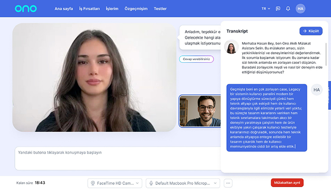Go to Ana sayfa
This screenshot has width=331, height=192.
[64, 8]
